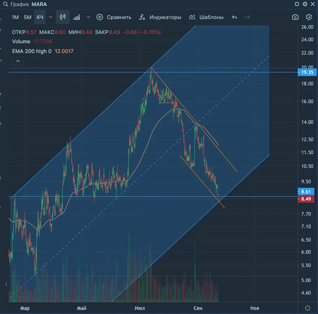318x314 pixels.
Task: Click the 14.00 price axis label
Action: coord(307,122)
